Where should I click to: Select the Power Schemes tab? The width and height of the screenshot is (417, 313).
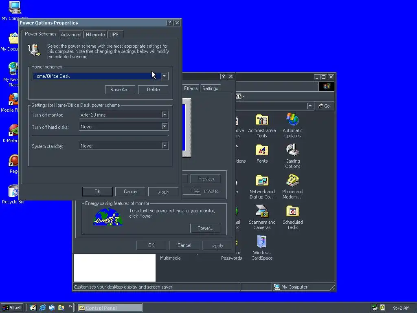point(40,34)
